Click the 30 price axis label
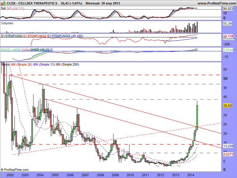Image resolution: width=237 pixels, height=178 pixels. pos(225,115)
